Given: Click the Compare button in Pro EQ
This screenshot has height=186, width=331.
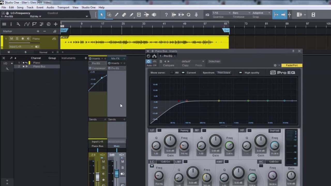Looking at the screenshot, I should pyautogui.click(x=169, y=65).
